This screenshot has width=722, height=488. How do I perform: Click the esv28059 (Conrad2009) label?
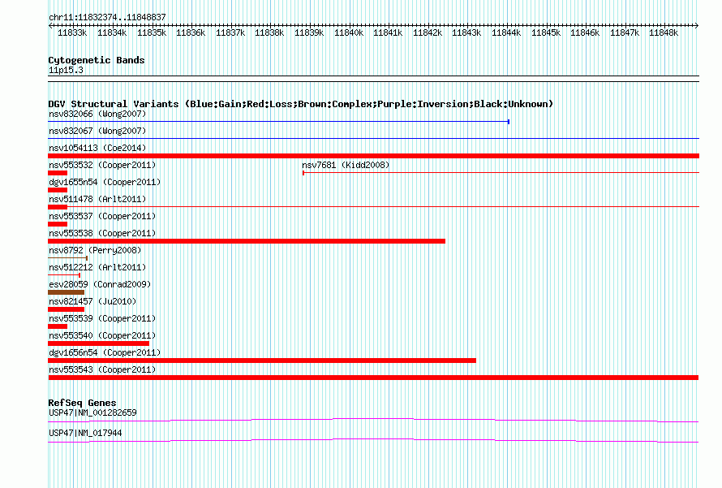coord(100,284)
